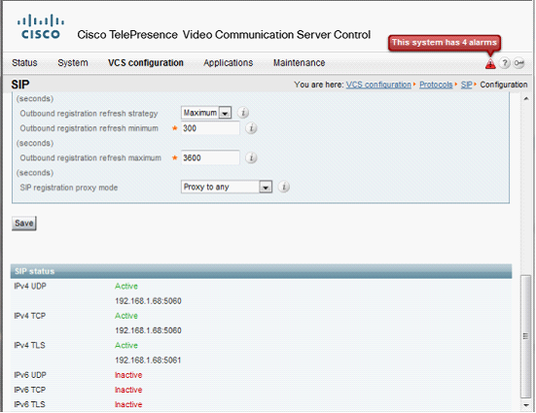The image size is (536, 413).
Task: Click the address 192.168.1.68:5061
Action: coord(148,361)
